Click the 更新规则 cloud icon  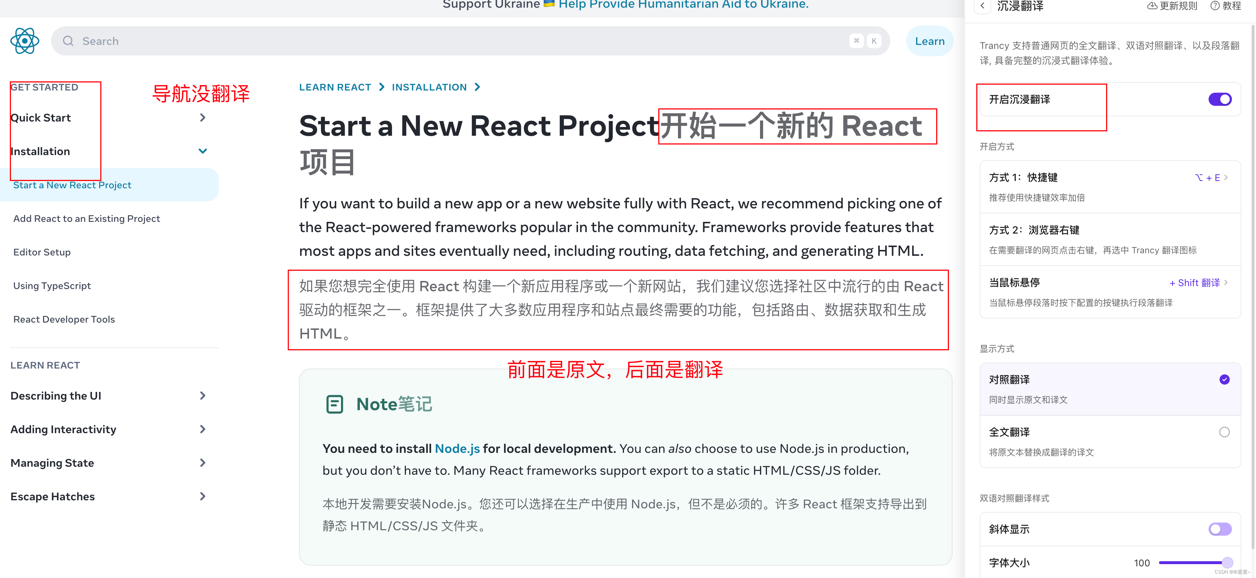1152,6
